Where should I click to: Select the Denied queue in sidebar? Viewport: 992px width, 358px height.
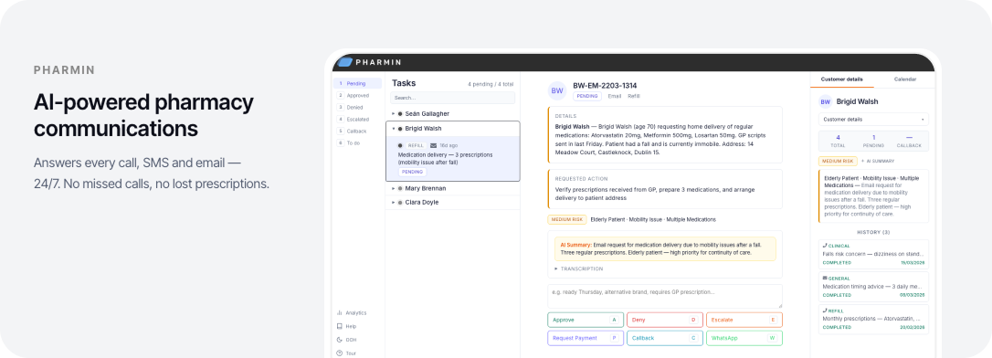pos(357,108)
